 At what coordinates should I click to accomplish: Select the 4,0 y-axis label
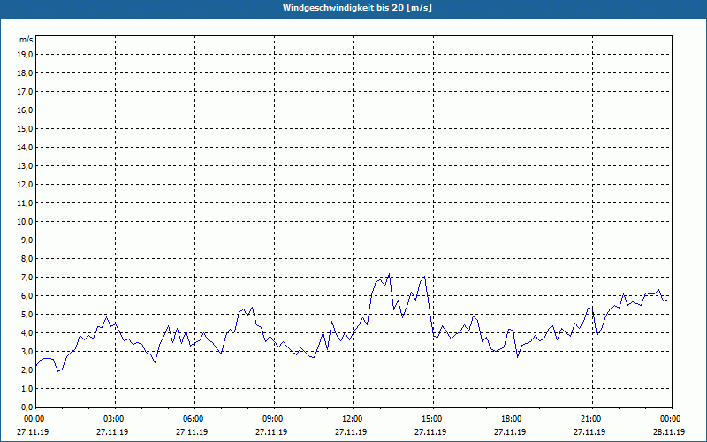[27, 333]
